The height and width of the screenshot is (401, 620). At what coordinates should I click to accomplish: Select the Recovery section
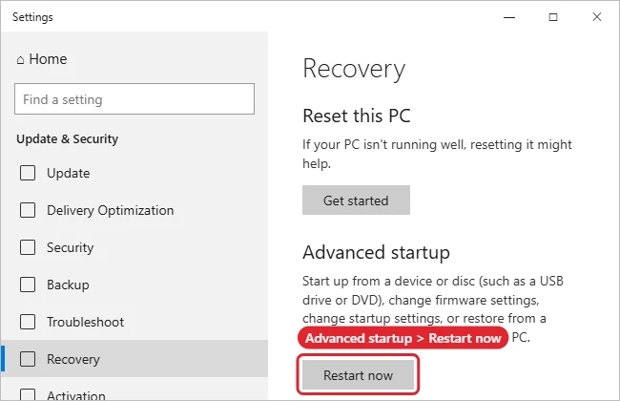(x=134, y=359)
